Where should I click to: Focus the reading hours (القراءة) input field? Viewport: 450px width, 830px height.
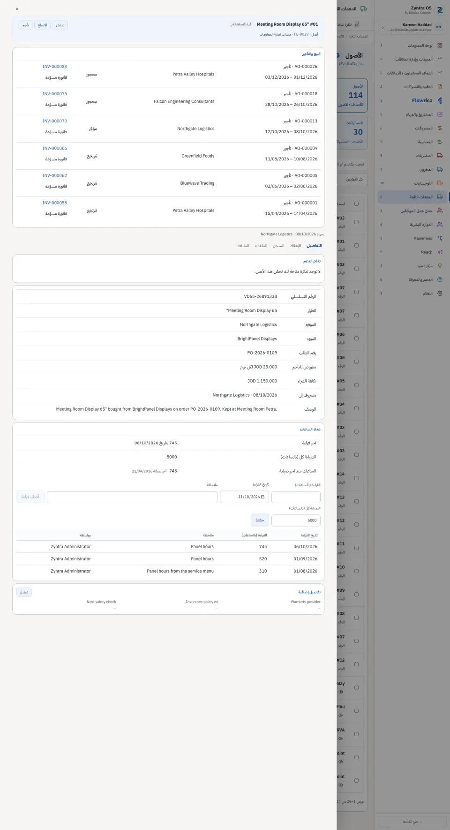pos(296,497)
